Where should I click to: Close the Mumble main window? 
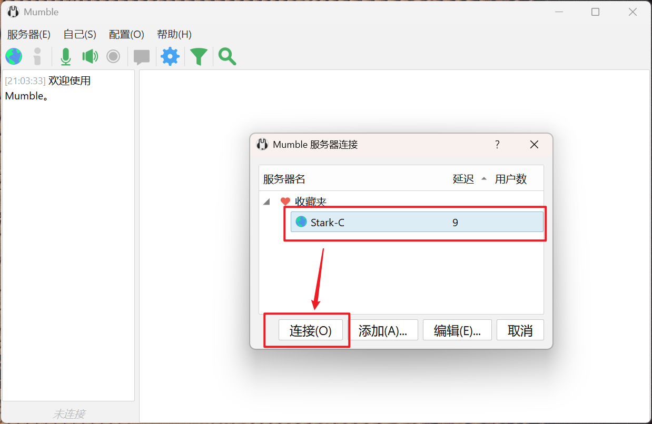[x=633, y=12]
